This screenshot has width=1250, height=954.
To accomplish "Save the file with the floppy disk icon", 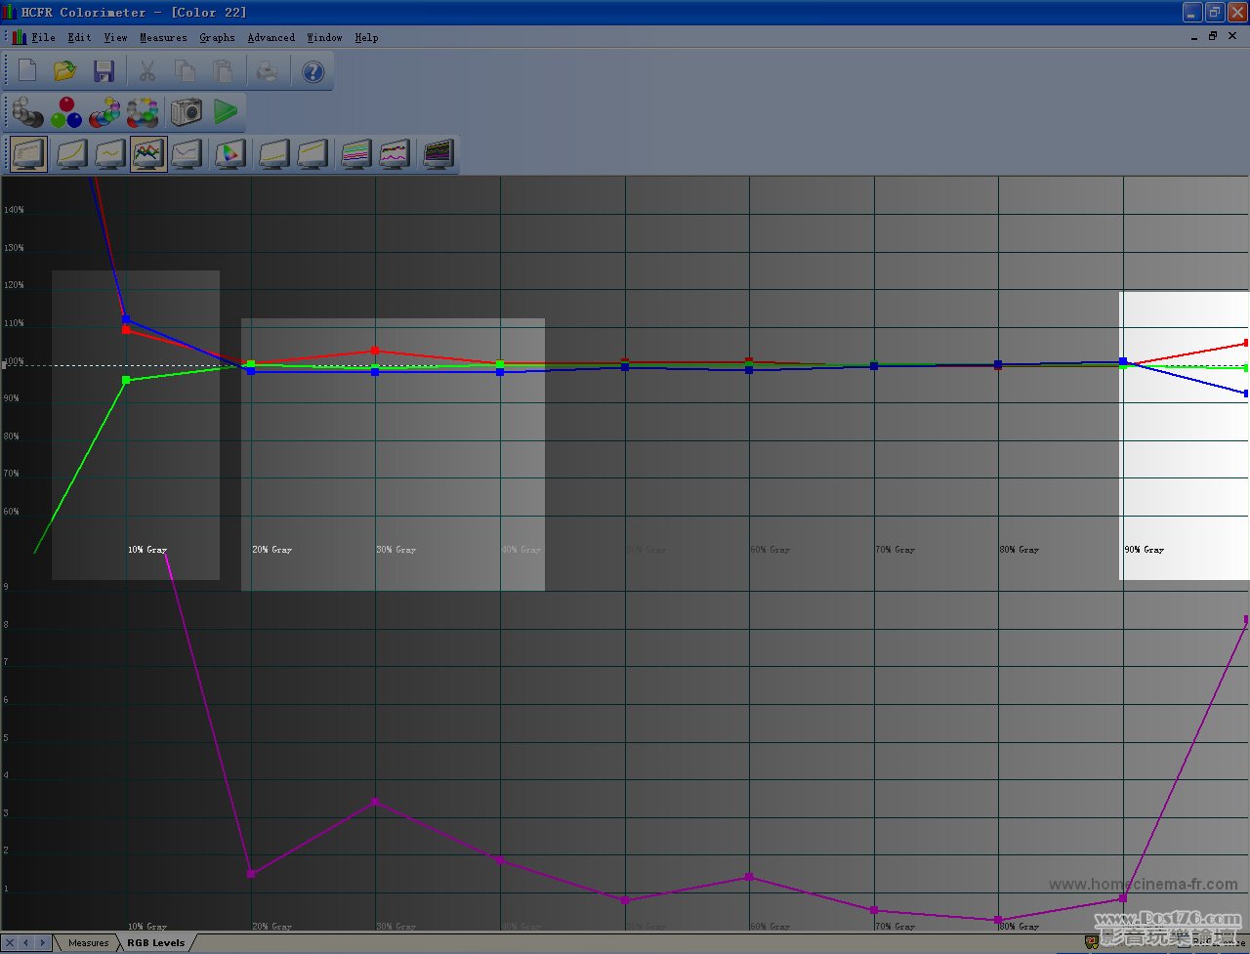I will [104, 71].
